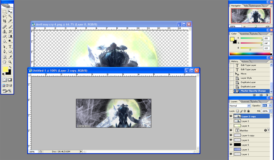274x160 pixels.
Task: Pick a color from the Color palette ramp
Action: click(x=250, y=54)
